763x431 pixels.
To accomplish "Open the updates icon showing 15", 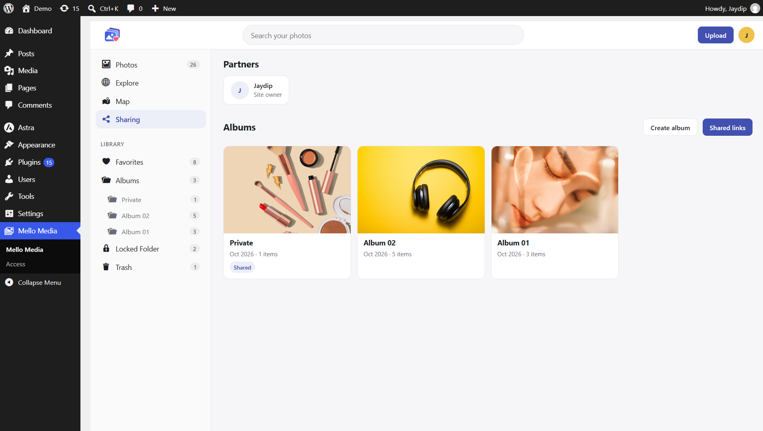I will (69, 8).
